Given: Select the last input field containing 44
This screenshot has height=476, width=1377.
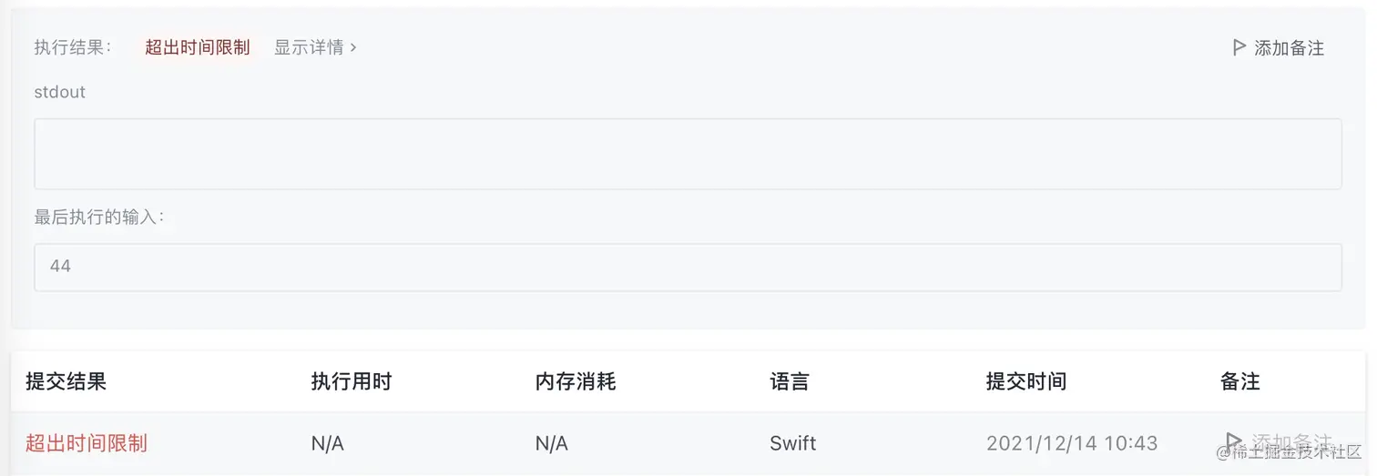Looking at the screenshot, I should (688, 267).
